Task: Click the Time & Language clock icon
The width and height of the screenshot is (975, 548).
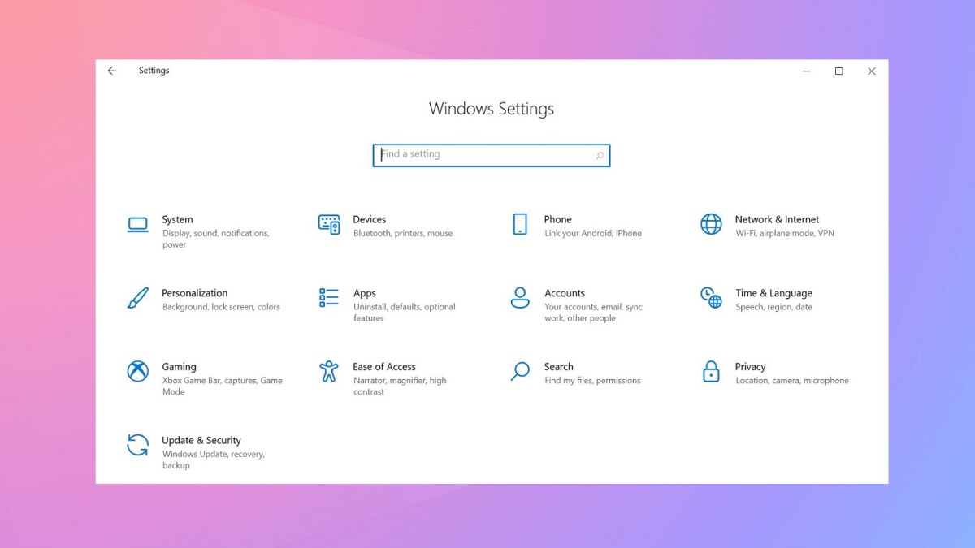Action: (x=710, y=298)
